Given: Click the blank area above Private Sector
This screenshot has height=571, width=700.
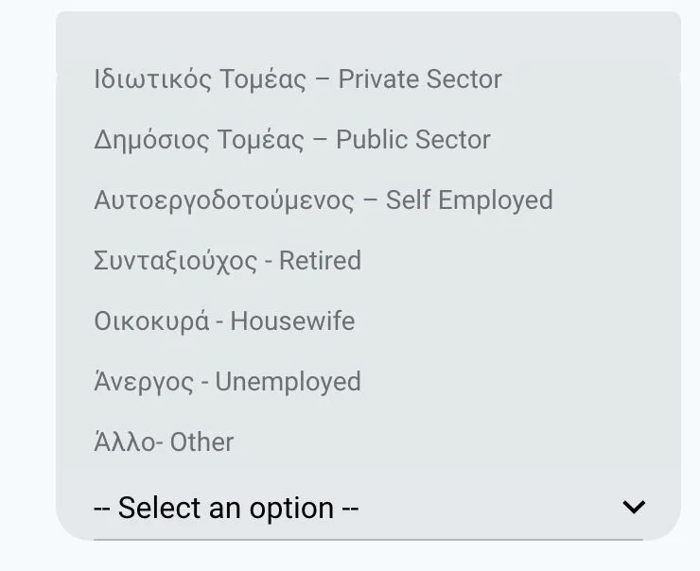Looking at the screenshot, I should [368, 38].
